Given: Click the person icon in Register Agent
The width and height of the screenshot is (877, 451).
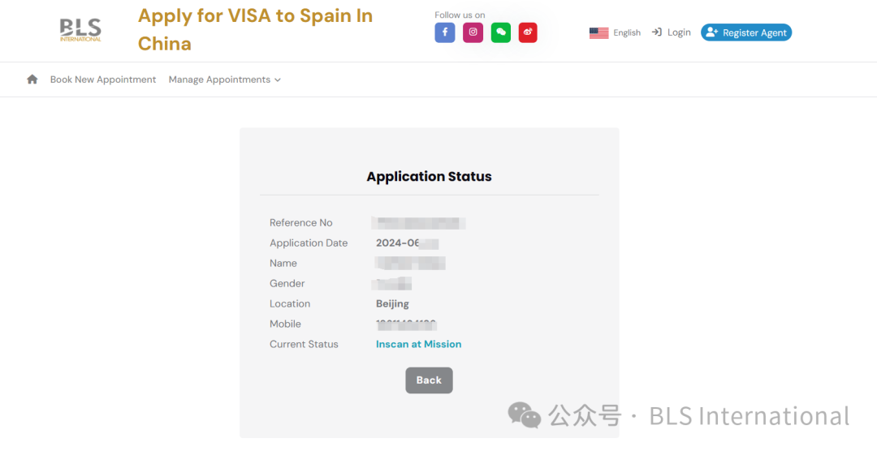Looking at the screenshot, I should 712,32.
